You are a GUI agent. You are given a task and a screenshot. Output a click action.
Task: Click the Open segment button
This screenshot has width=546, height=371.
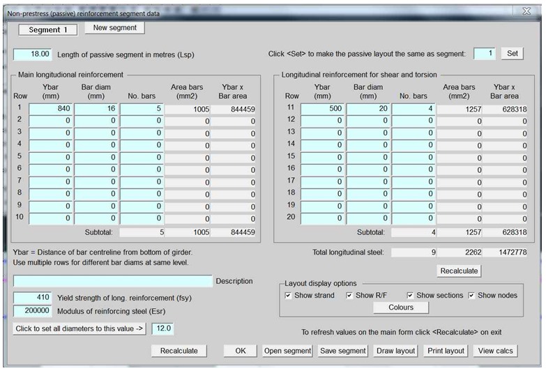(287, 351)
